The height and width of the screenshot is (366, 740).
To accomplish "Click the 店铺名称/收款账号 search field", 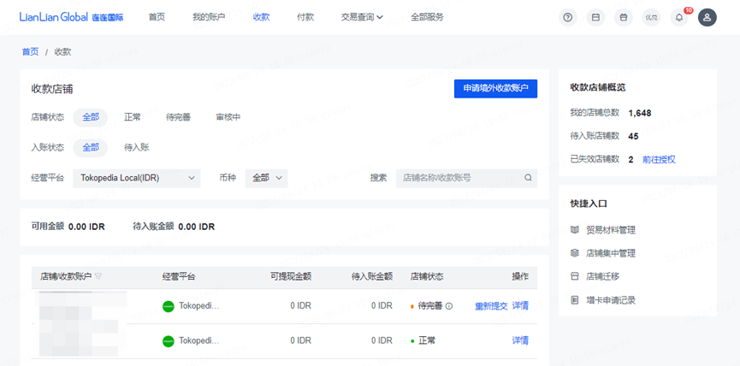I will tap(466, 178).
